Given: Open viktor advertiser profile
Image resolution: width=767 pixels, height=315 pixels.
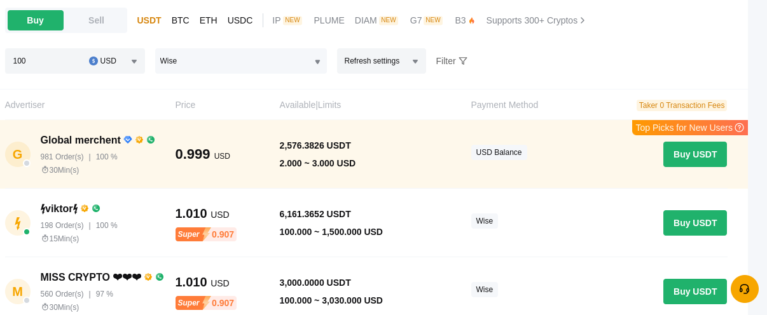Looking at the screenshot, I should pos(59,208).
